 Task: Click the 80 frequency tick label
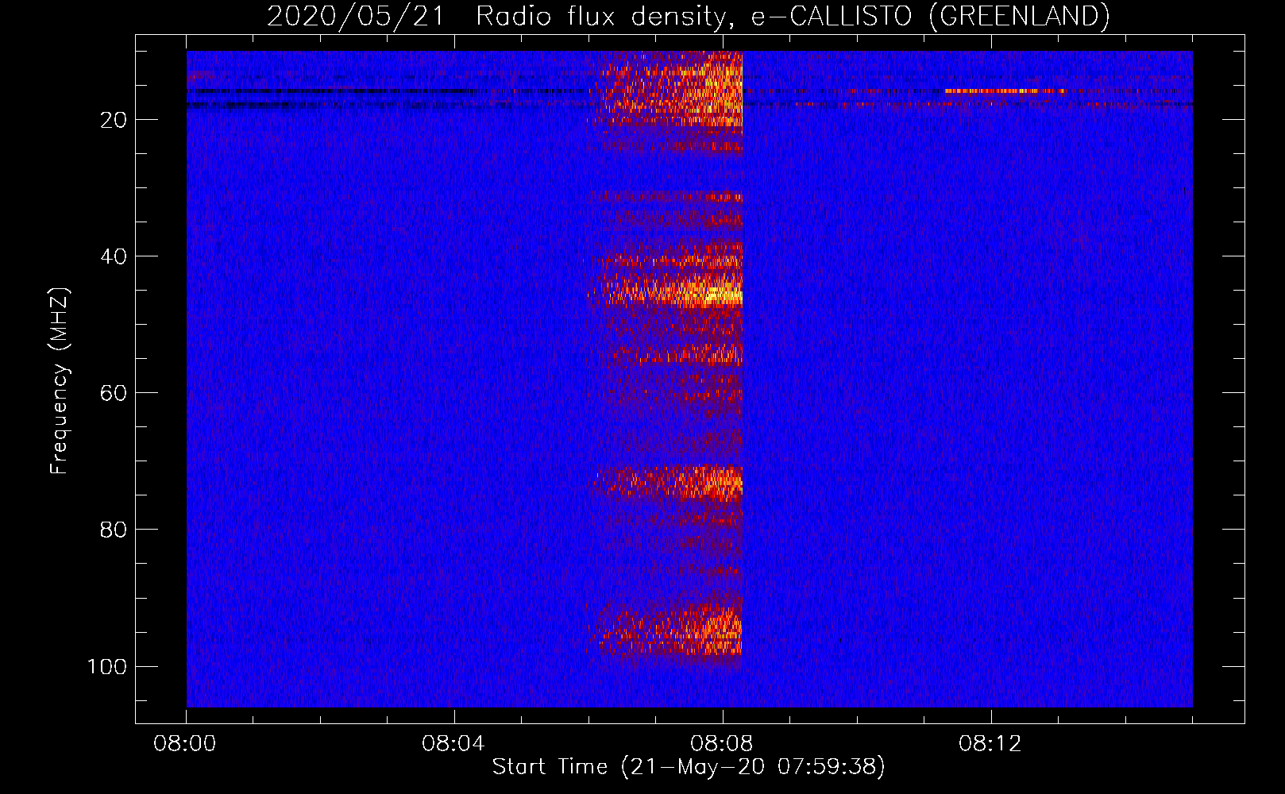point(114,530)
